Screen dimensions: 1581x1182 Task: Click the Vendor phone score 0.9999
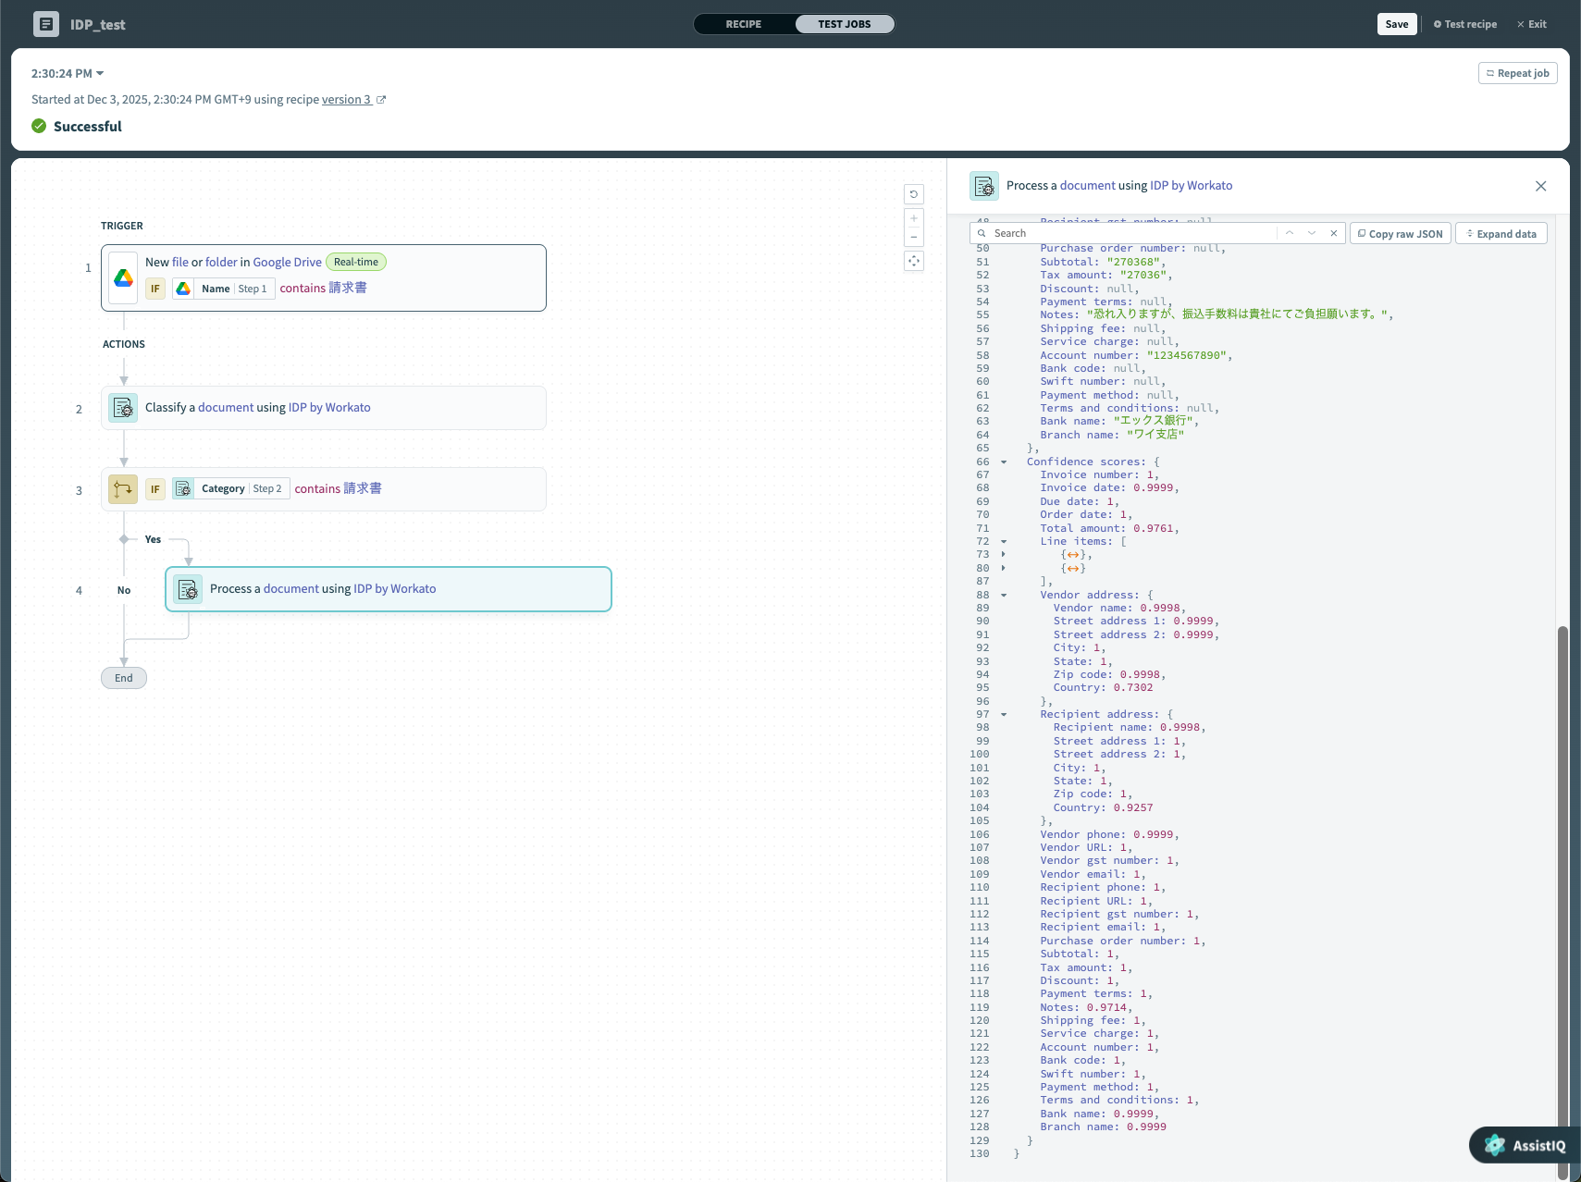1153,835
